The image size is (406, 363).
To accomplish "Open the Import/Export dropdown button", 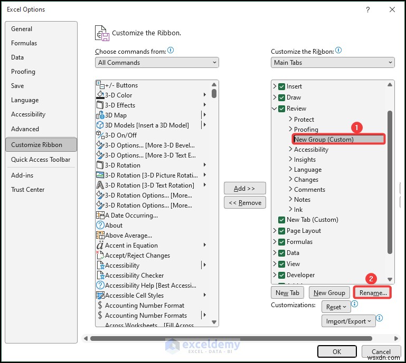I will tap(348, 321).
